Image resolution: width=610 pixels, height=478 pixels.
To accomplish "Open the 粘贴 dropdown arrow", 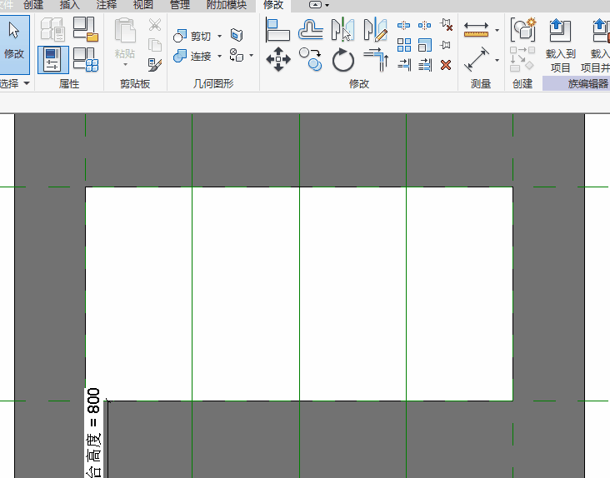I will click(x=125, y=64).
